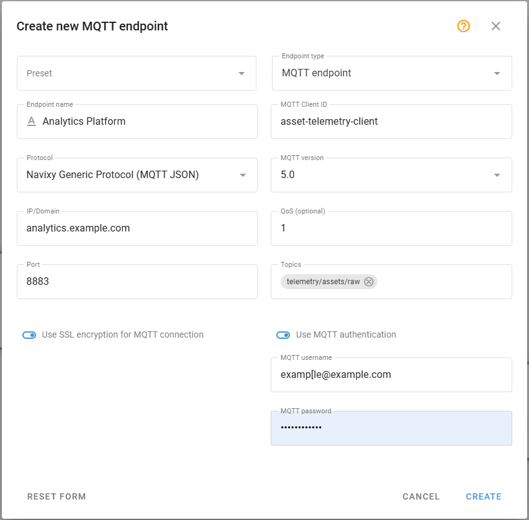Click the Protocol dropdown arrow
This screenshot has width=529, height=520.
coord(242,175)
